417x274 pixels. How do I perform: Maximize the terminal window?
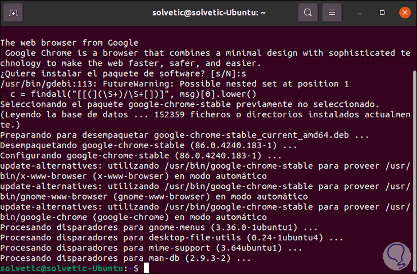point(382,13)
